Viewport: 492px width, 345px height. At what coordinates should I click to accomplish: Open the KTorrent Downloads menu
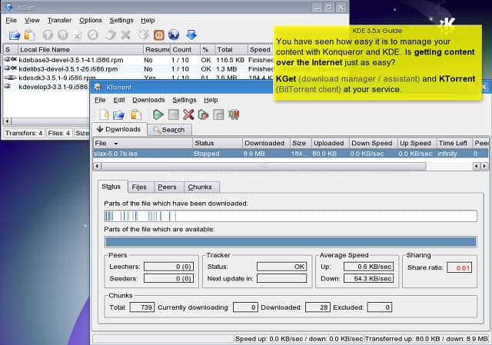(148, 100)
